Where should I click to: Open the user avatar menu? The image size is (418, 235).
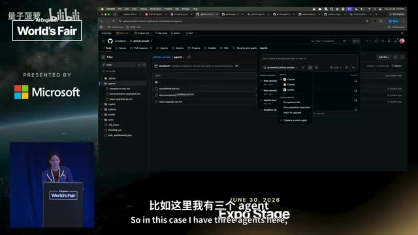402,40
